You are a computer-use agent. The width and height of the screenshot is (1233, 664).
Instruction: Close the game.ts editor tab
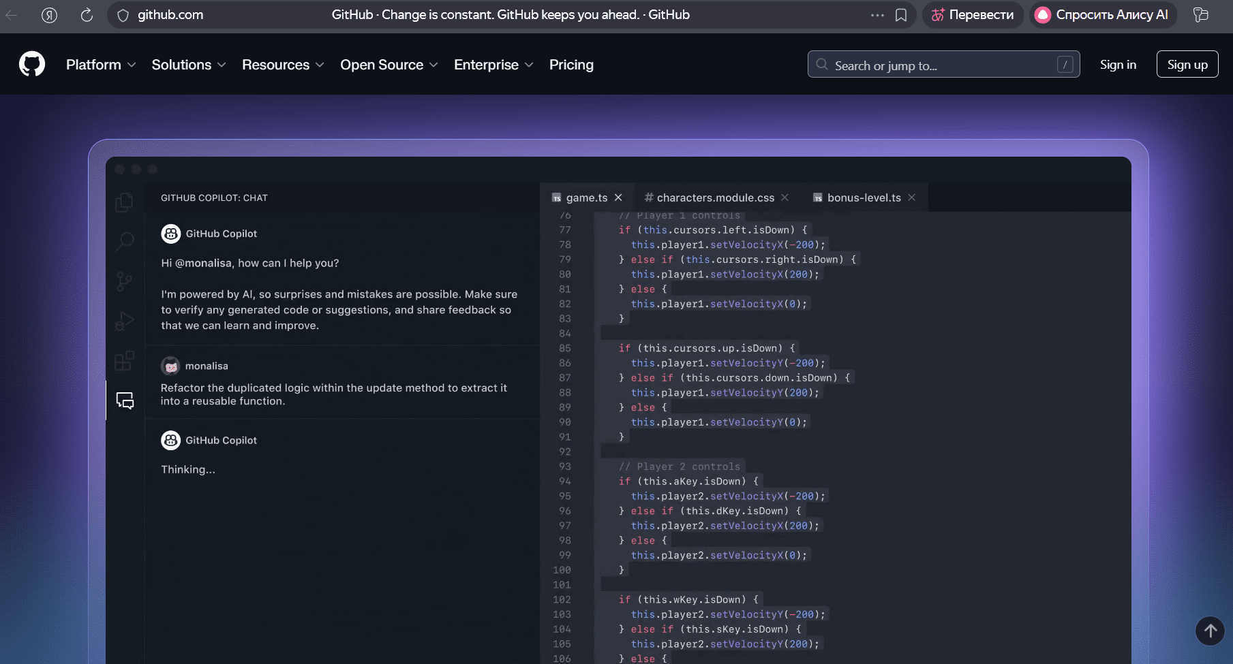coord(618,197)
